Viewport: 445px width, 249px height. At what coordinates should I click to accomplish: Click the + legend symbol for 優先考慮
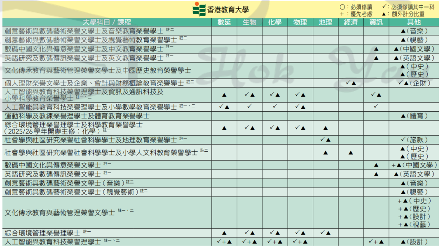(343, 13)
